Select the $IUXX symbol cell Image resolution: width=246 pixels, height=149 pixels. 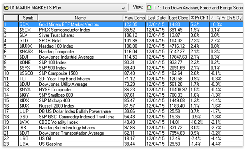tap(28, 46)
